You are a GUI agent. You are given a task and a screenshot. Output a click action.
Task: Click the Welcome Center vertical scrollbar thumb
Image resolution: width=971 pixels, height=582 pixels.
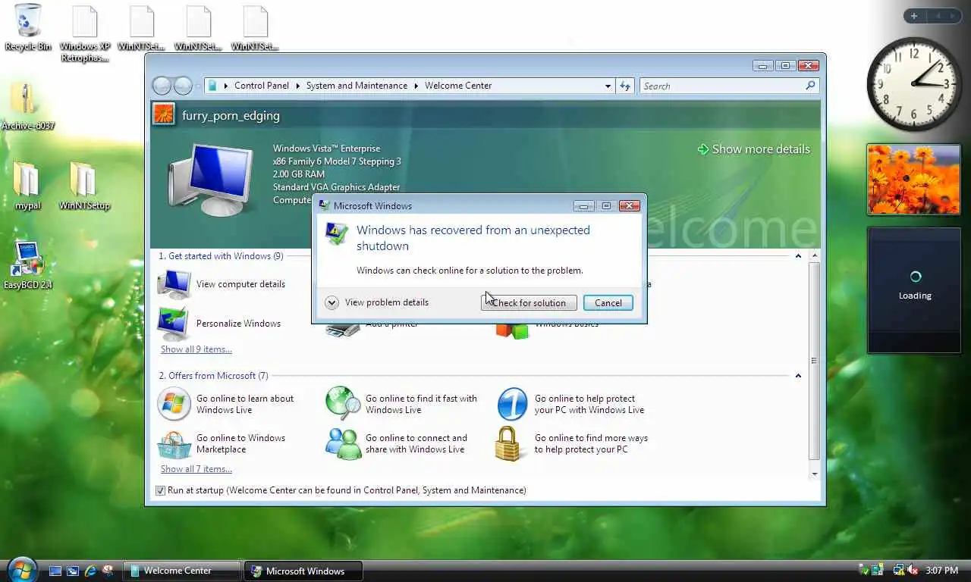(815, 361)
